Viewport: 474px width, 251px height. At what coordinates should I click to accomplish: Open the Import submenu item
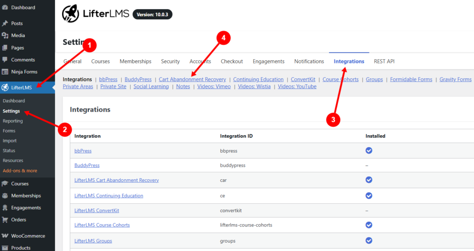click(x=10, y=141)
